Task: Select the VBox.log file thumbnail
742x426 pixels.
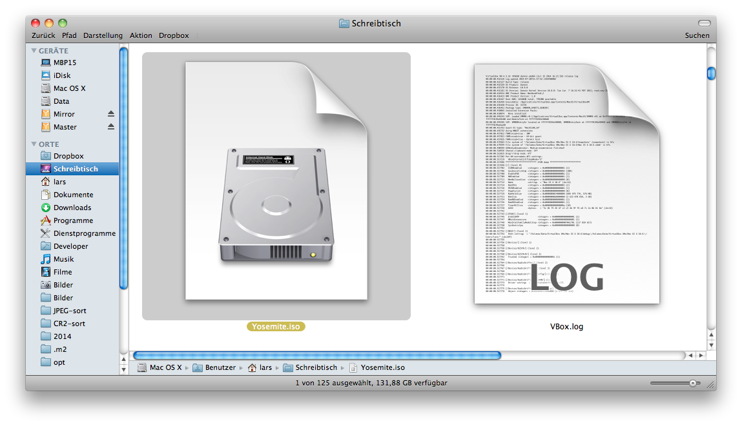Action: [x=567, y=184]
